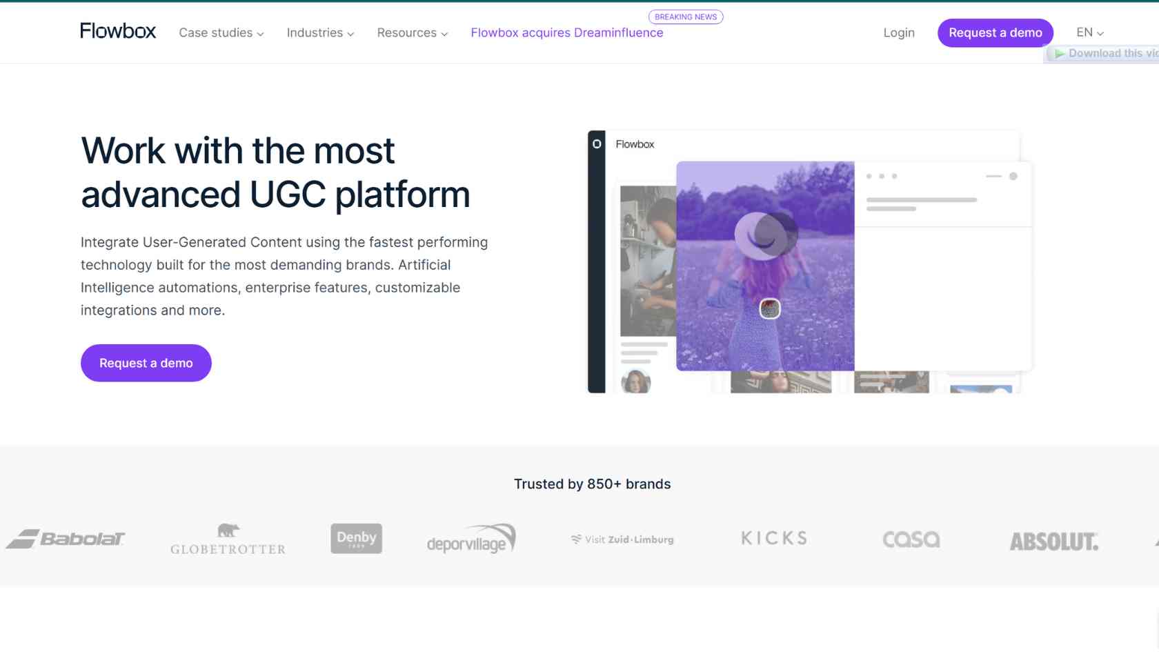Click the lavender field hero image
This screenshot has width=1159, height=652.
click(765, 266)
